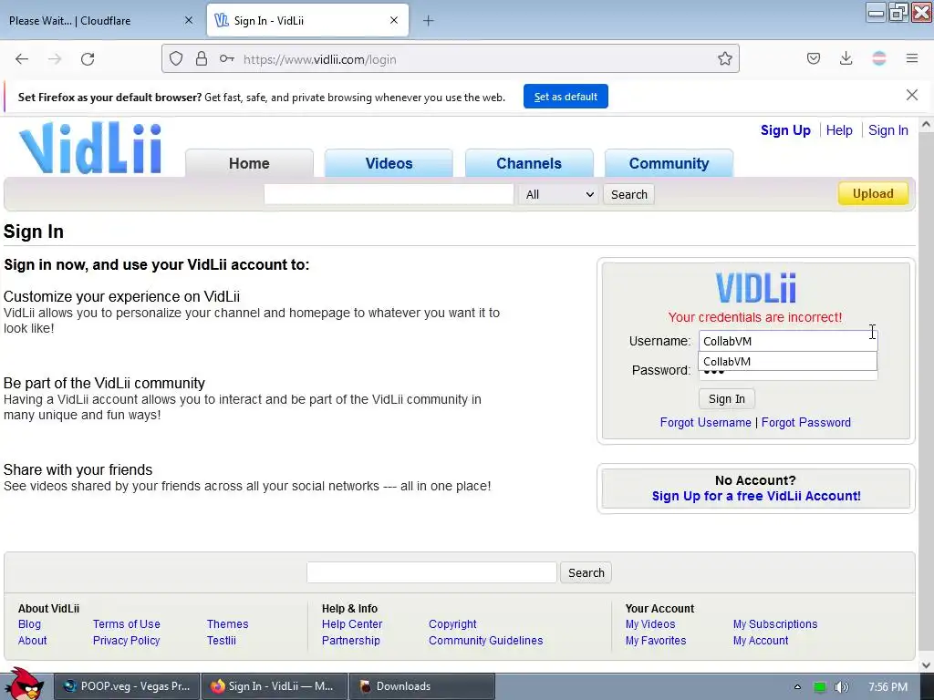934x700 pixels.
Task: Open the Terms of Use footer link
Action: point(126,623)
